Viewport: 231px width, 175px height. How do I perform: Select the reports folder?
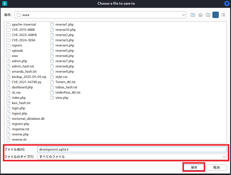17,45
